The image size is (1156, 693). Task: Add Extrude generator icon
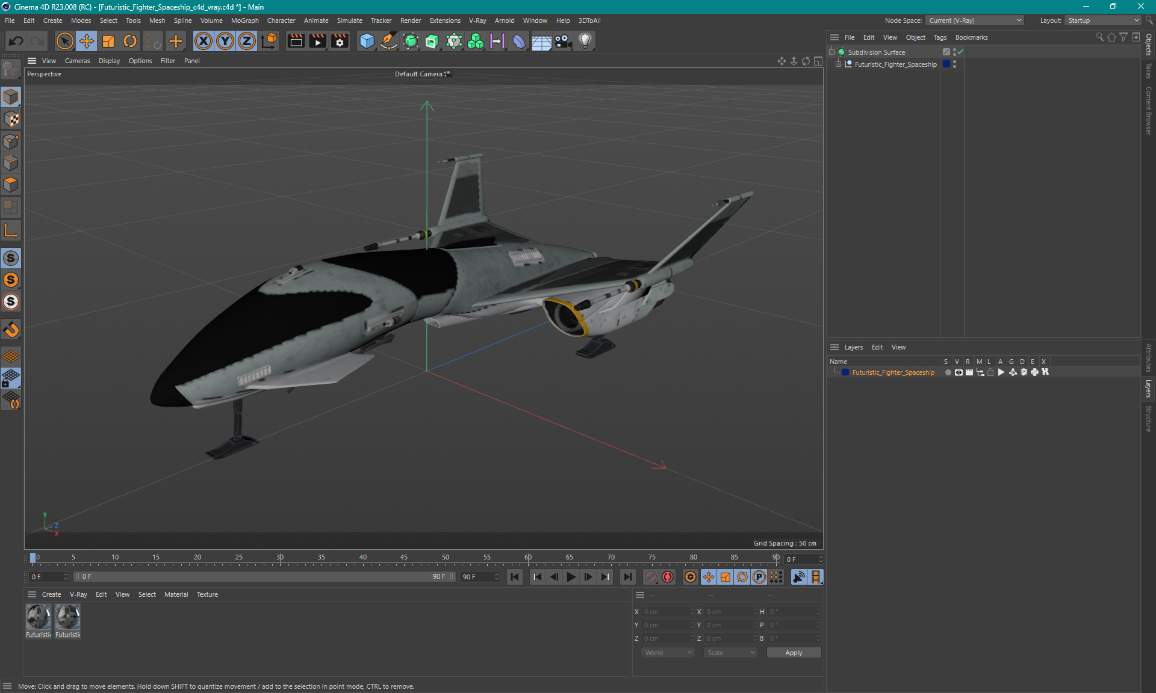tap(432, 41)
